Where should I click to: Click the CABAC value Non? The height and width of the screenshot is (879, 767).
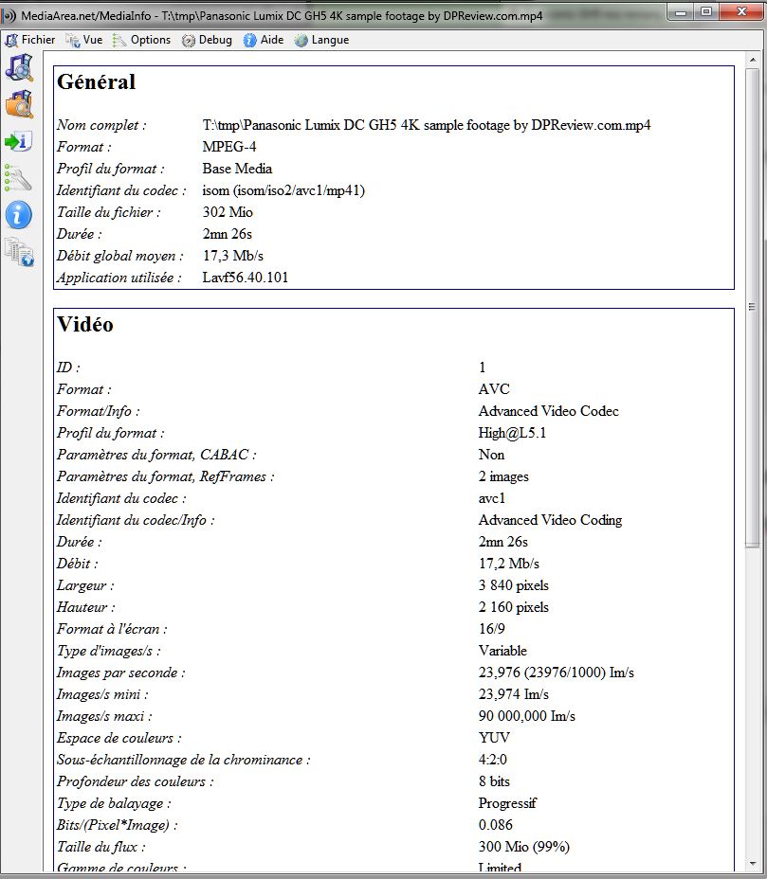pos(491,455)
